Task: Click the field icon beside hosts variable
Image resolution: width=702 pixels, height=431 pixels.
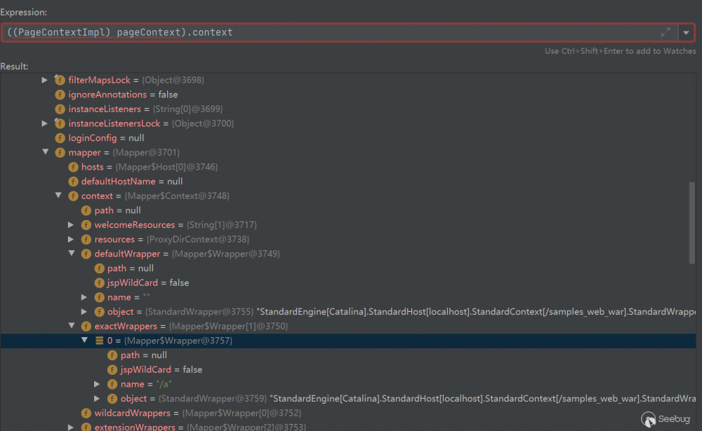Action: tap(73, 167)
